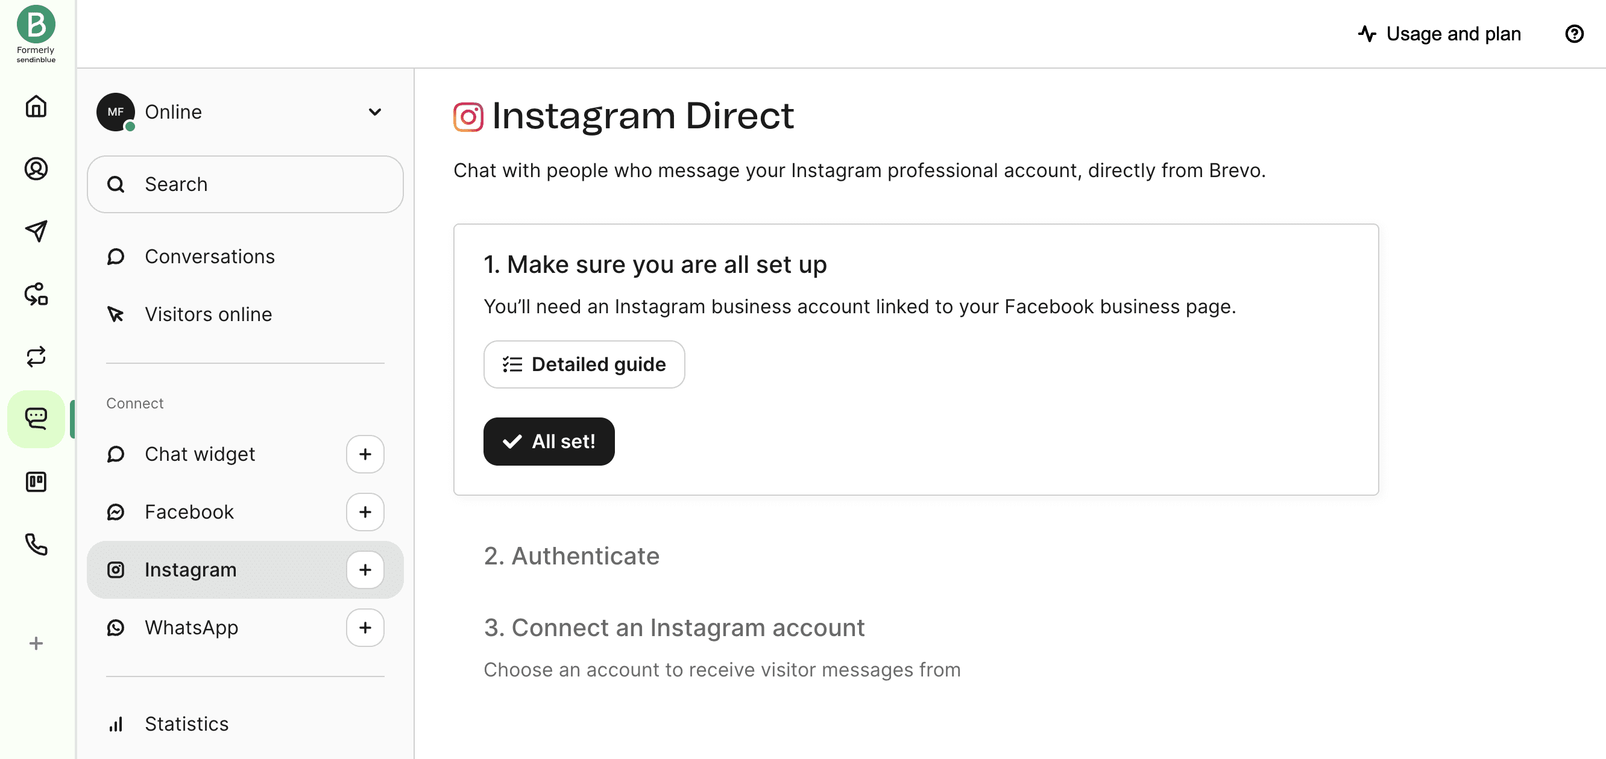
Task: Add a WhatsApp connection with plus
Action: [365, 628]
